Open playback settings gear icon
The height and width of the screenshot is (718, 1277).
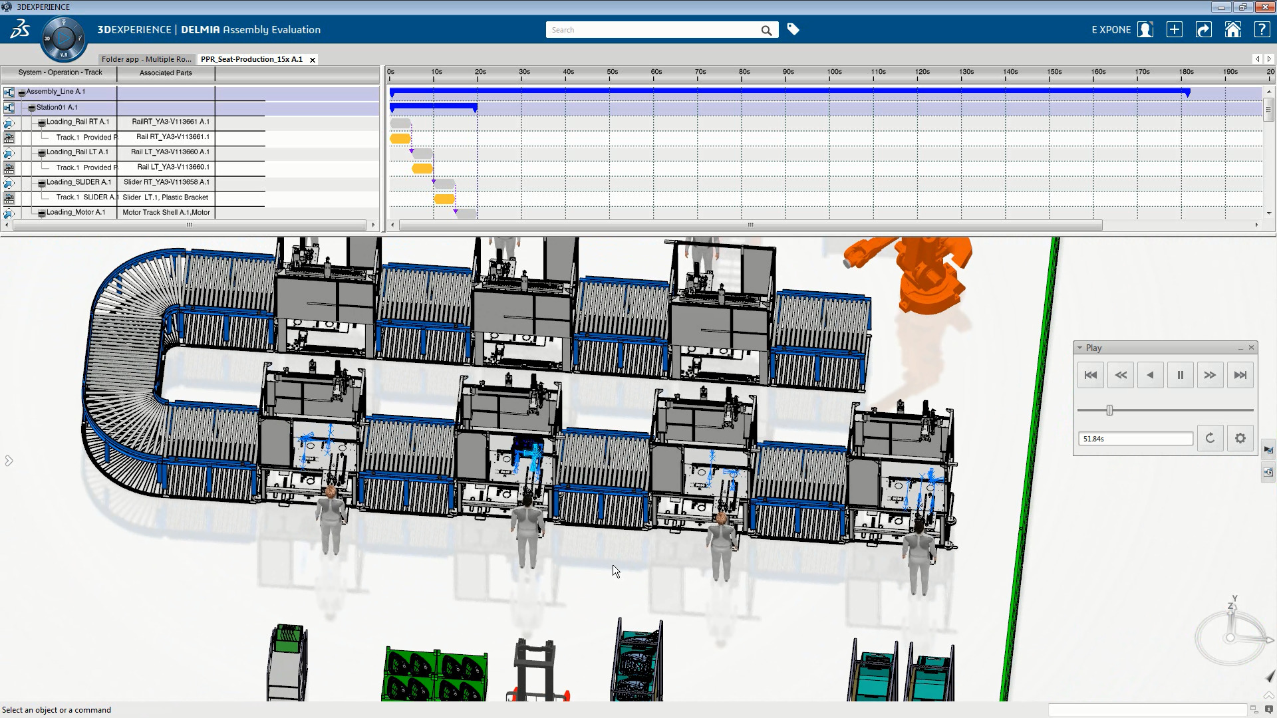coord(1240,439)
